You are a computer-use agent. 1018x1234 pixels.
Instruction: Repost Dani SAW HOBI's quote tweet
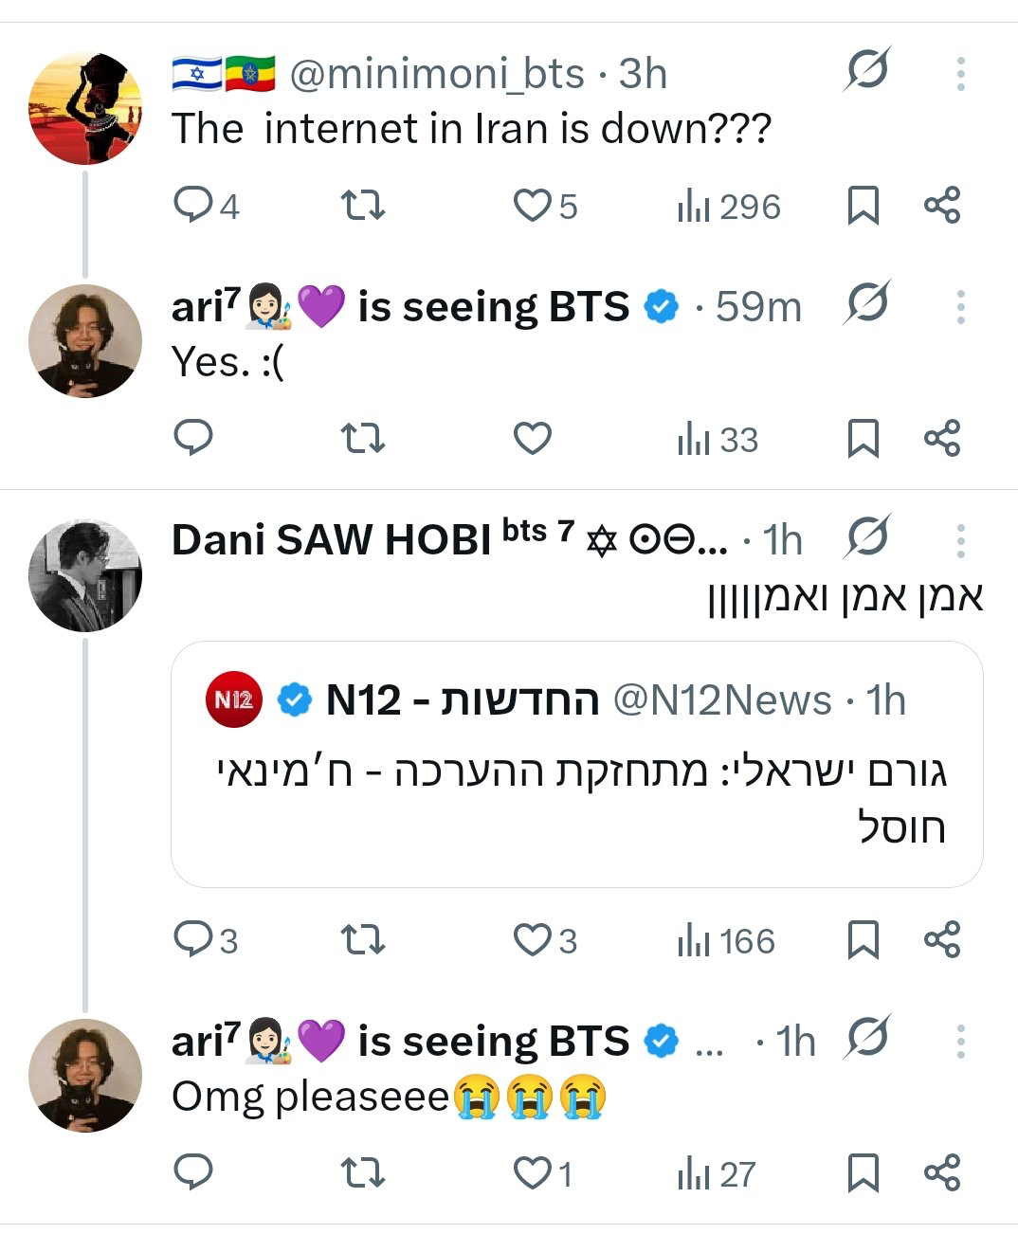pyautogui.click(x=362, y=939)
